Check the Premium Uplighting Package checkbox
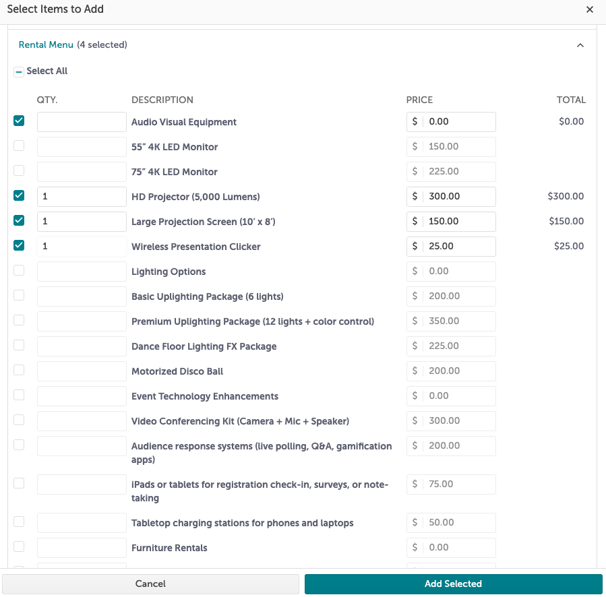 [19, 320]
